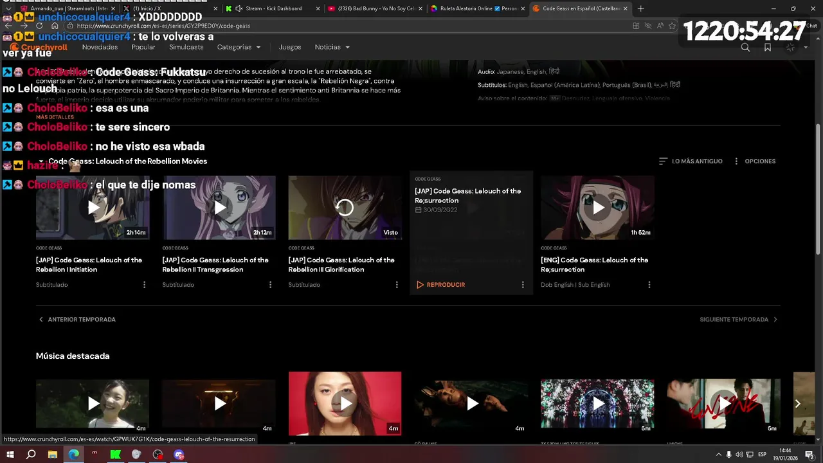Go to browser home page icon

coord(55,26)
